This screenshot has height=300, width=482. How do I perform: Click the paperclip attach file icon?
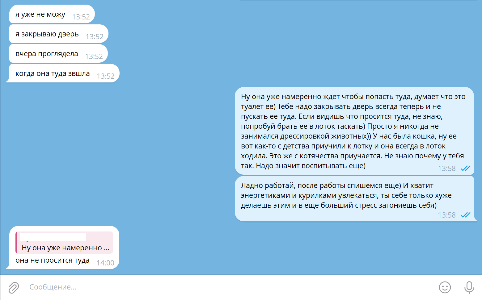pos(14,287)
